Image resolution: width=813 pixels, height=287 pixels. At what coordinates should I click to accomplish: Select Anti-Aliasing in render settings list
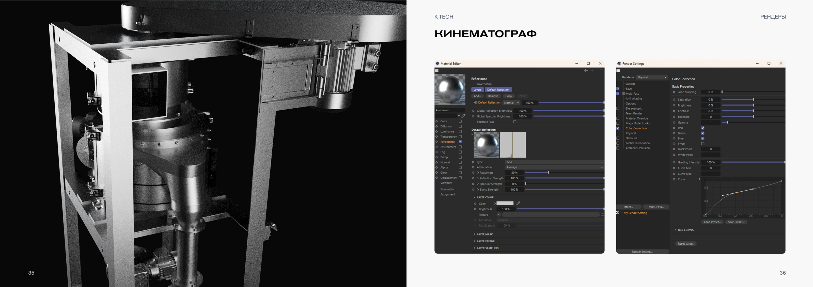coord(634,99)
